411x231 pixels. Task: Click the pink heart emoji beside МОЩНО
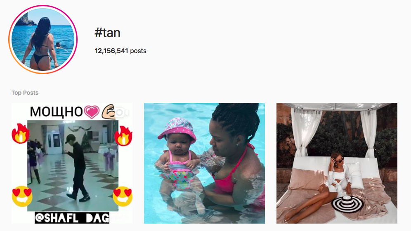click(92, 112)
